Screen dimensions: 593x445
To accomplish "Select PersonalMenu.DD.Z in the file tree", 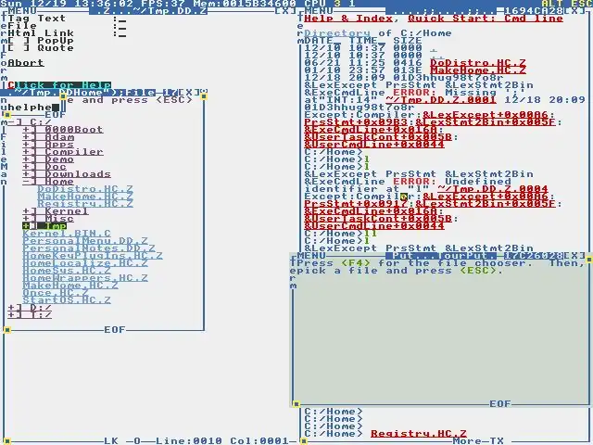I will (85, 241).
